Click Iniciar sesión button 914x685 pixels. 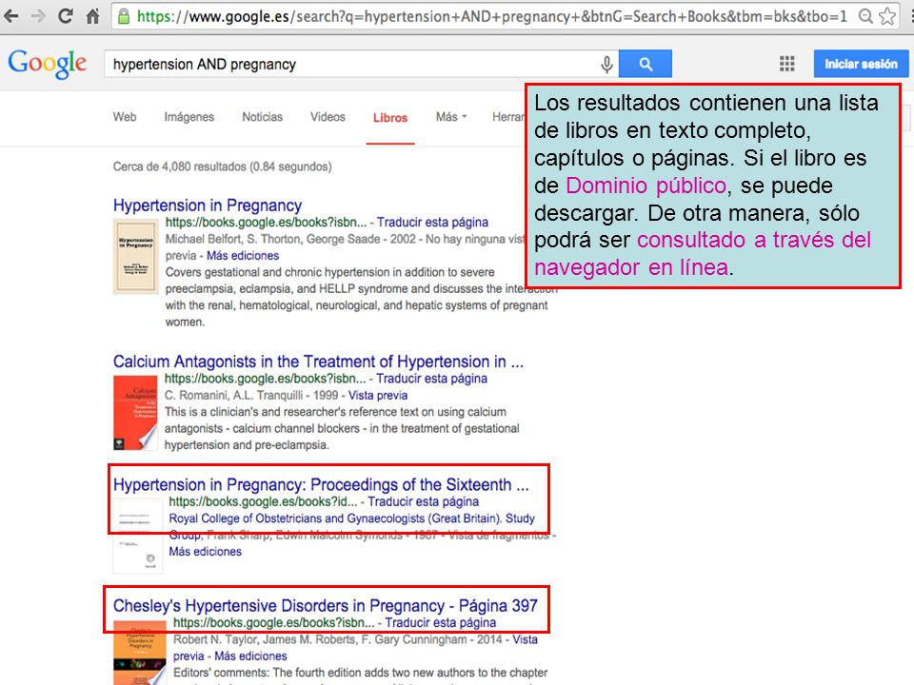(861, 64)
